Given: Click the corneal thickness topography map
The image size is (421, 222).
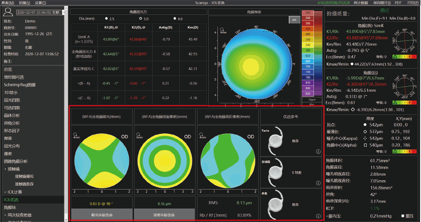Looking at the screenshot, I should pos(256,64).
